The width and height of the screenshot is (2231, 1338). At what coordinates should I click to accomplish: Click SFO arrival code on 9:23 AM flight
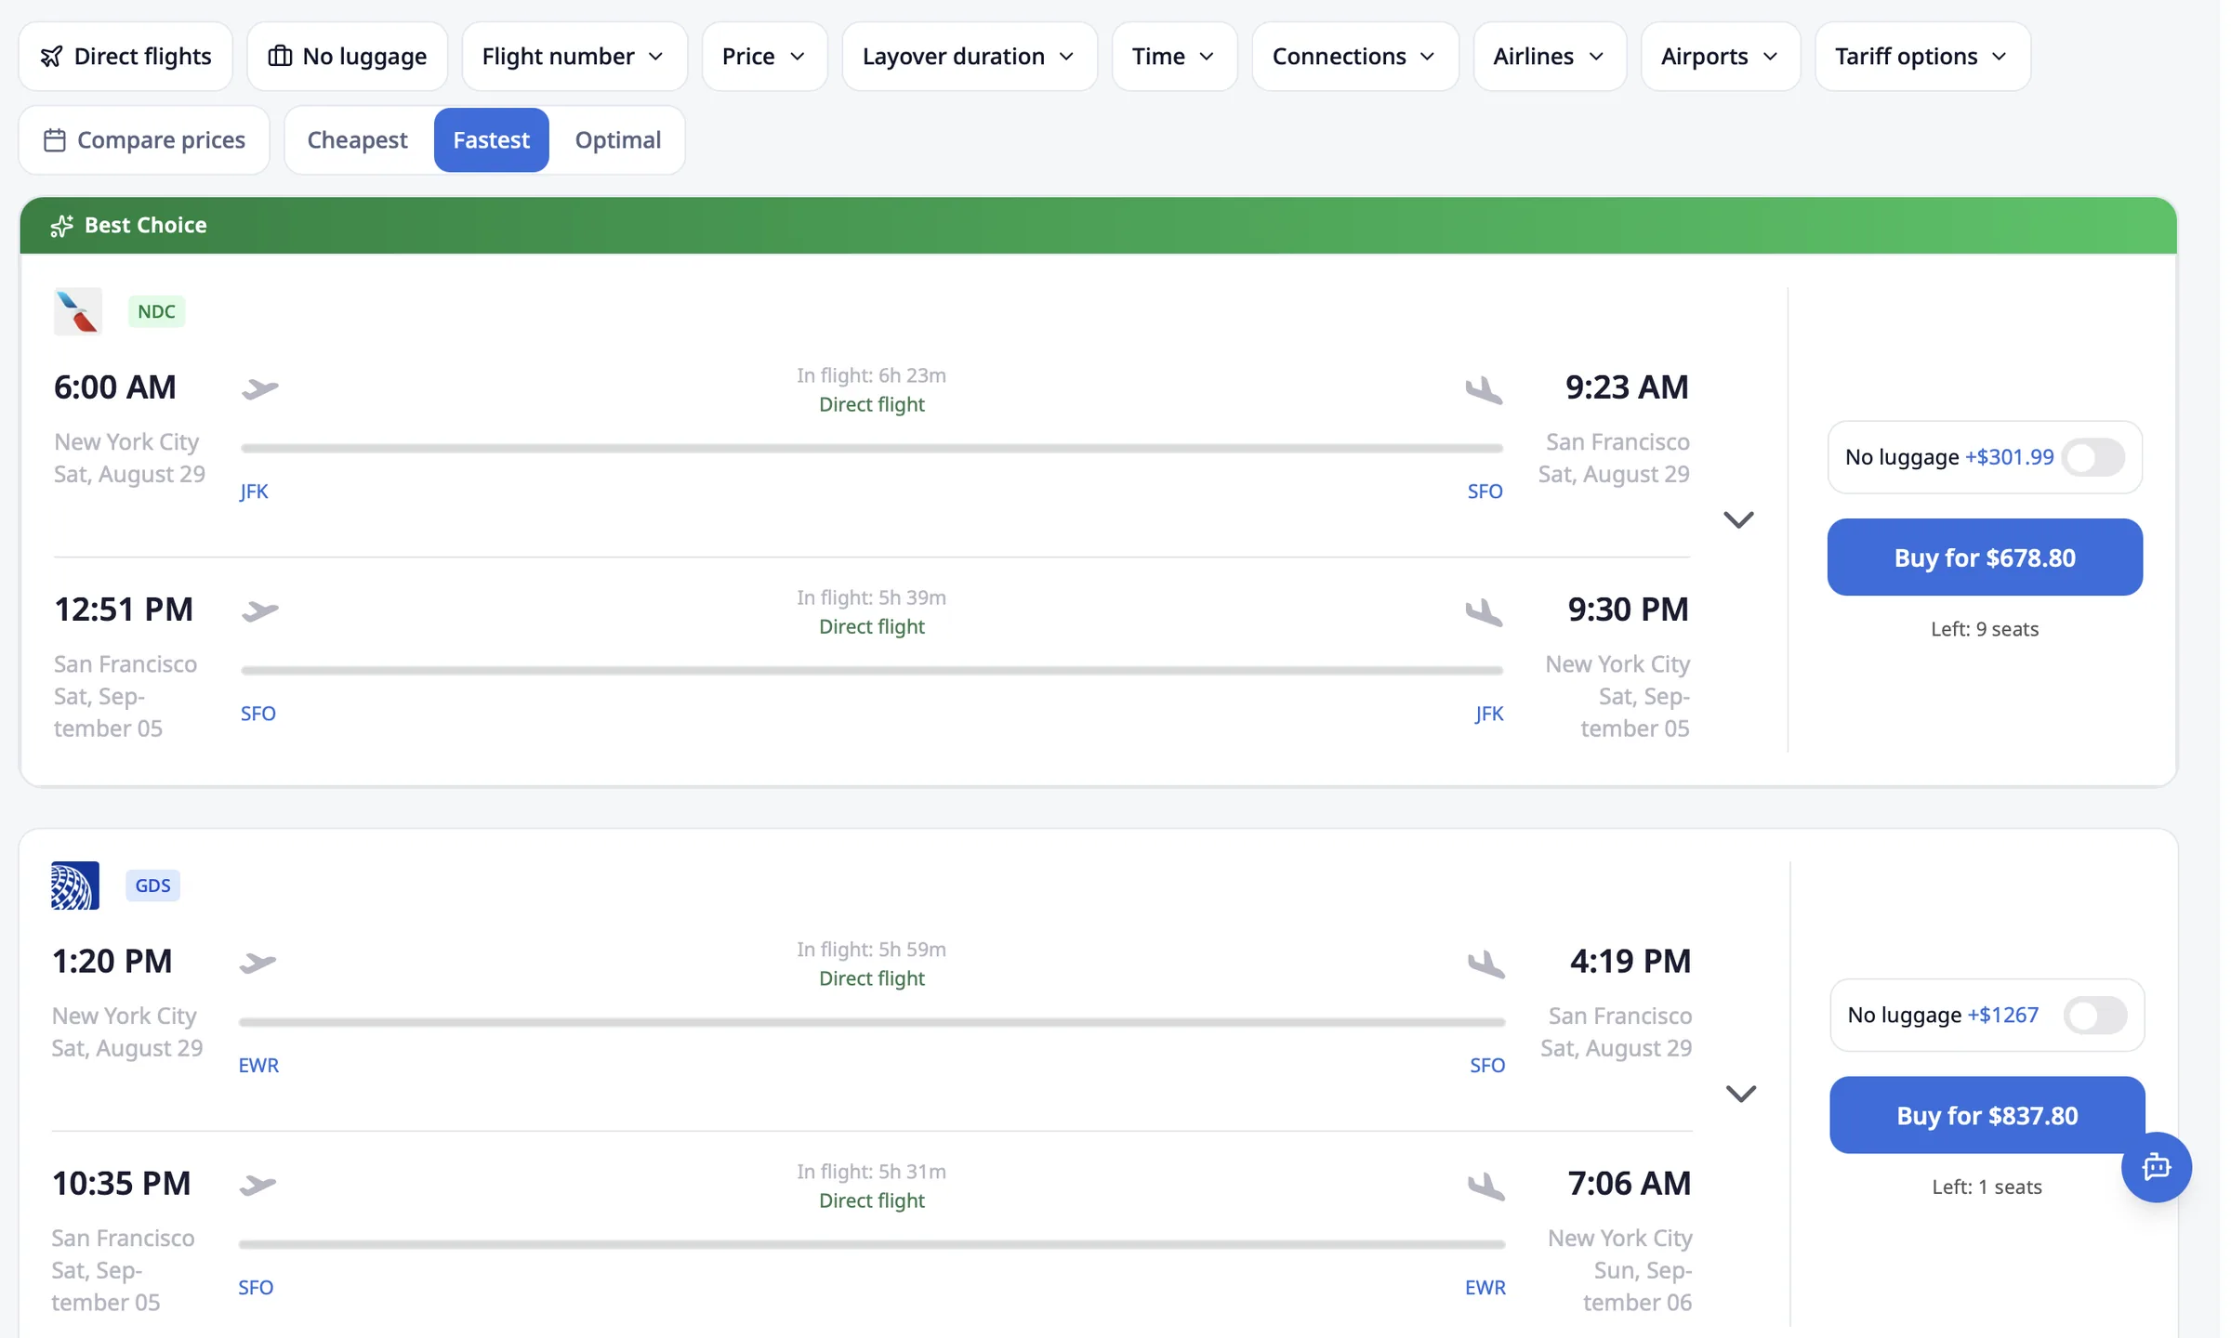pyautogui.click(x=1485, y=492)
